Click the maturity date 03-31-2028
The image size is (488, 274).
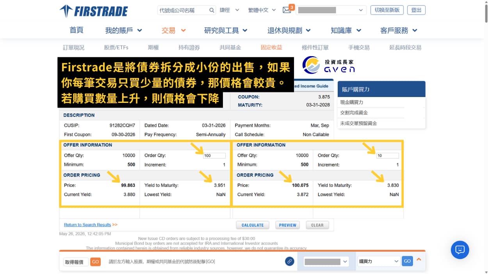[x=318, y=105]
